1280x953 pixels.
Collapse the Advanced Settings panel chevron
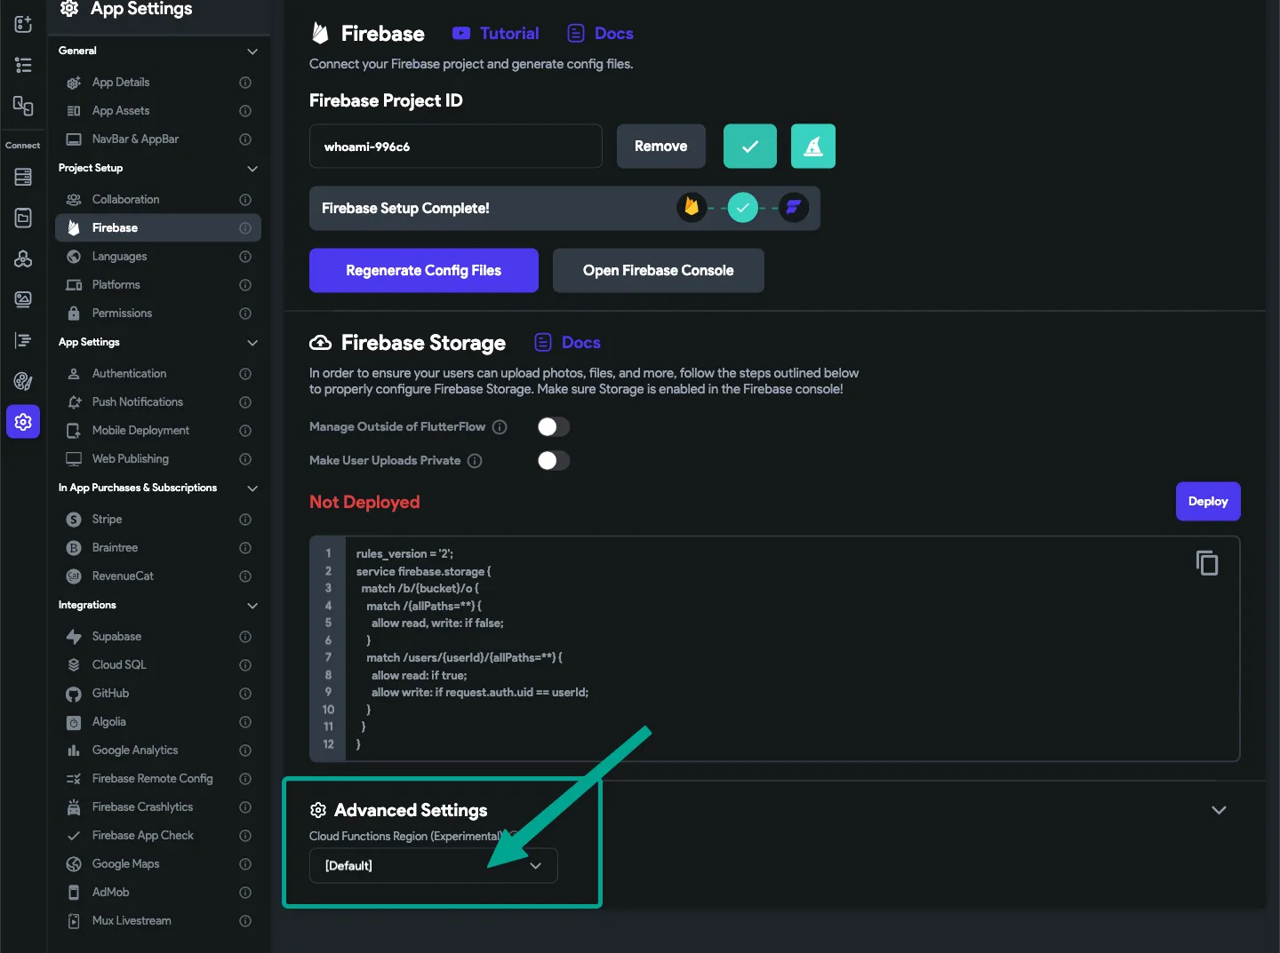[1219, 810]
